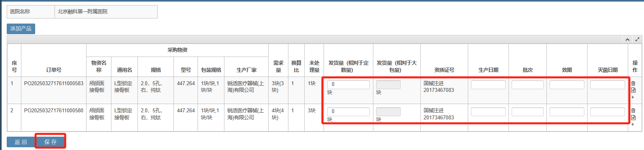Focus the 发货量 quantity field in row 1
The image size is (644, 150).
pos(348,84)
